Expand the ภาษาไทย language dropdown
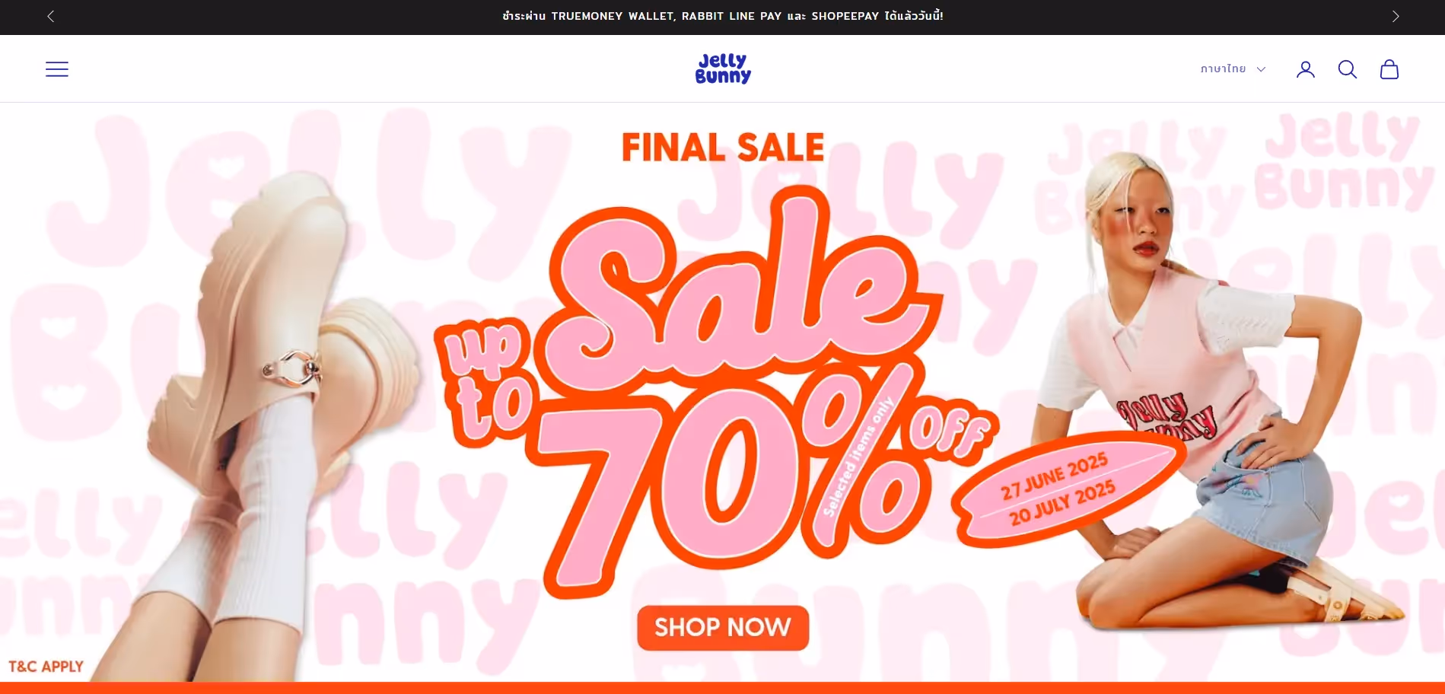1445x694 pixels. 1233,69
